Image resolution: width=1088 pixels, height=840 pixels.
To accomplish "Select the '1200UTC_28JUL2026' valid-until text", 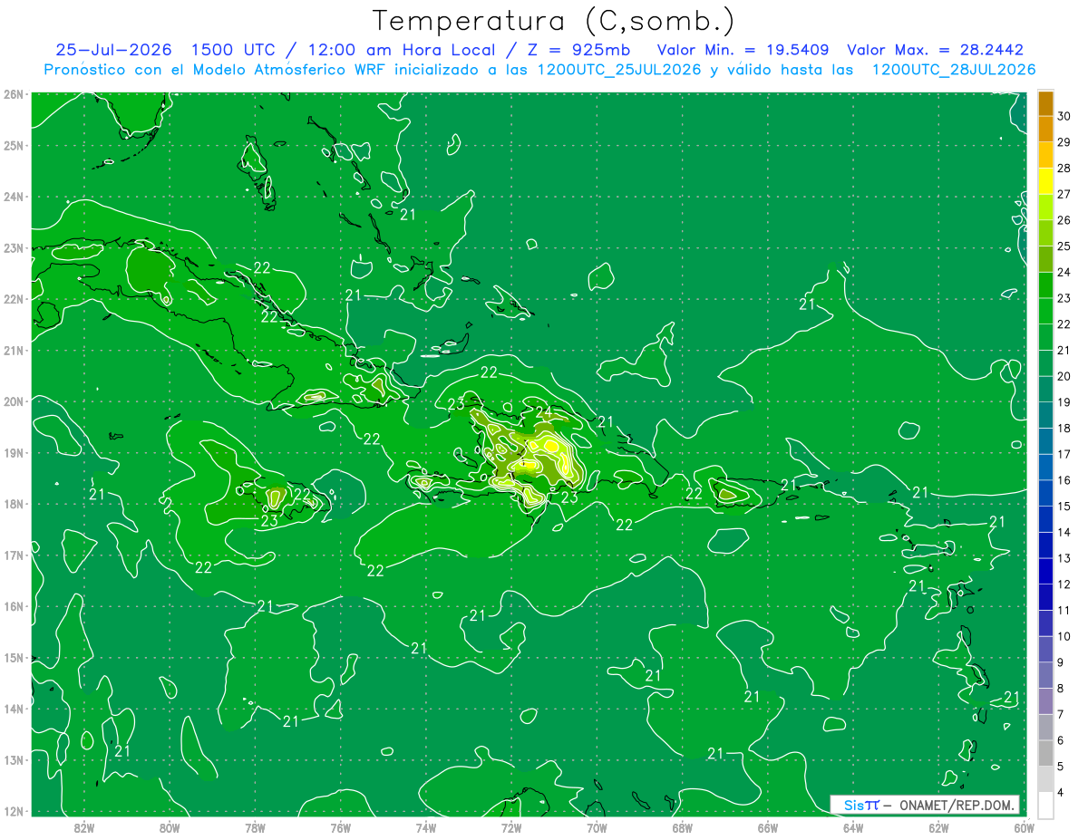I will (954, 69).
